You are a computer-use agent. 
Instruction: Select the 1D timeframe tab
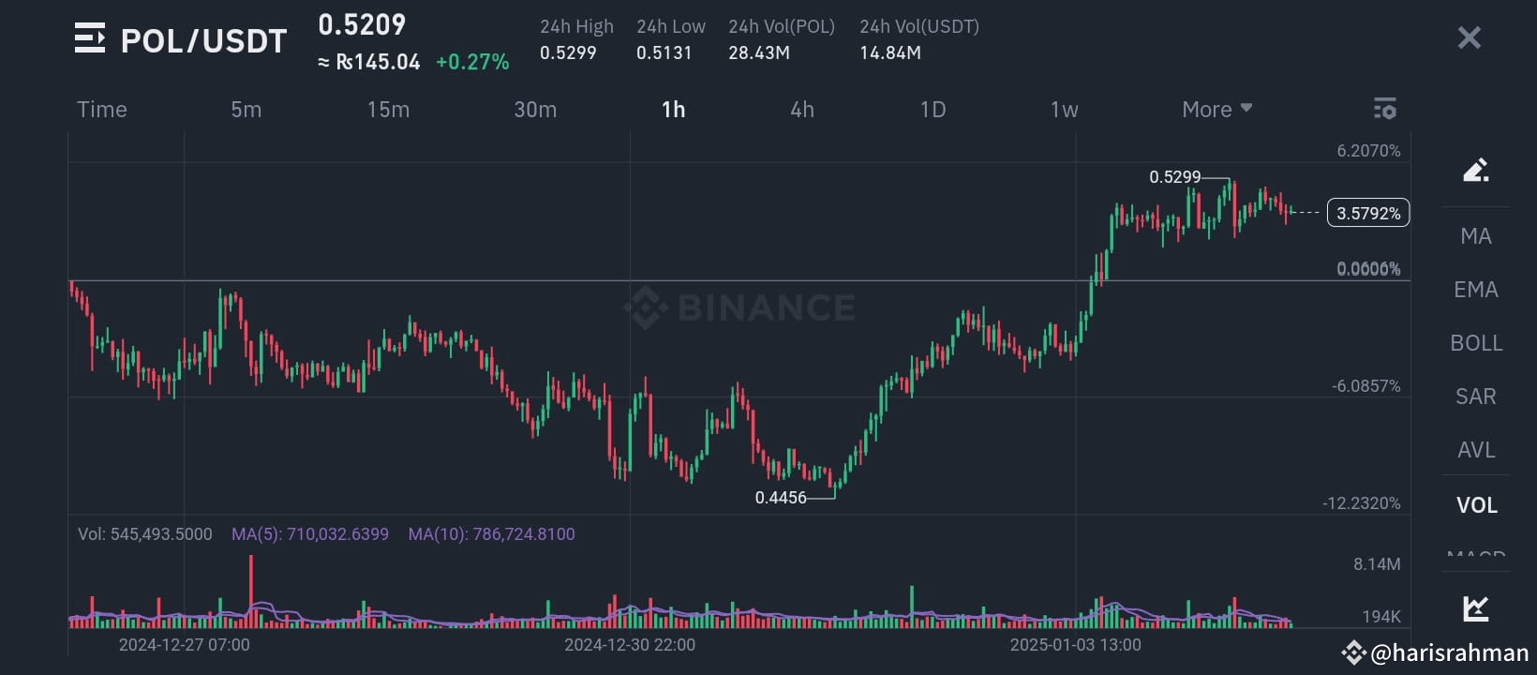pyautogui.click(x=933, y=109)
